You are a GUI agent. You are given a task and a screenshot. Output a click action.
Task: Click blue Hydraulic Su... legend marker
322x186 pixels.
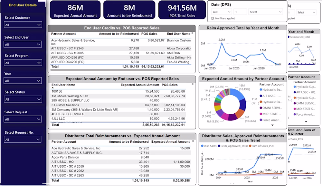click(x=261, y=89)
